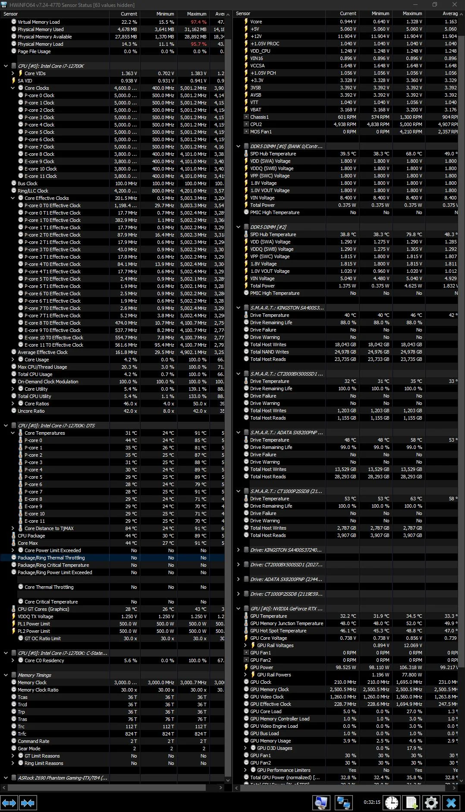Viewport: 465px width, 812px height.
Task: Click the thermometer icon beside CPU Package
Action: 14,536
